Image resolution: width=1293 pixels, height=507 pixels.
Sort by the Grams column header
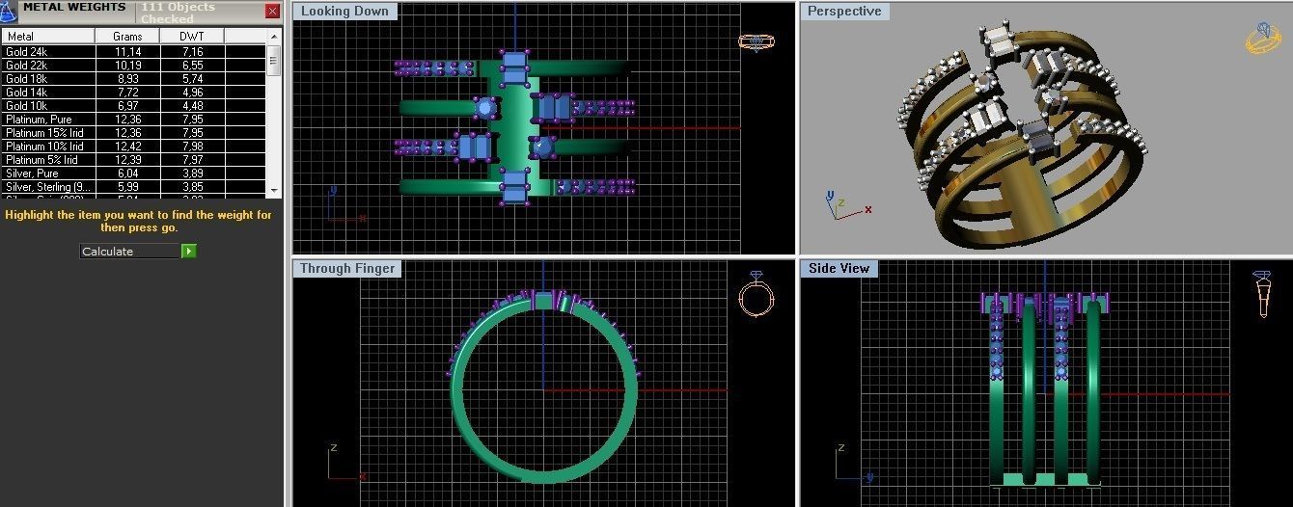coord(127,36)
